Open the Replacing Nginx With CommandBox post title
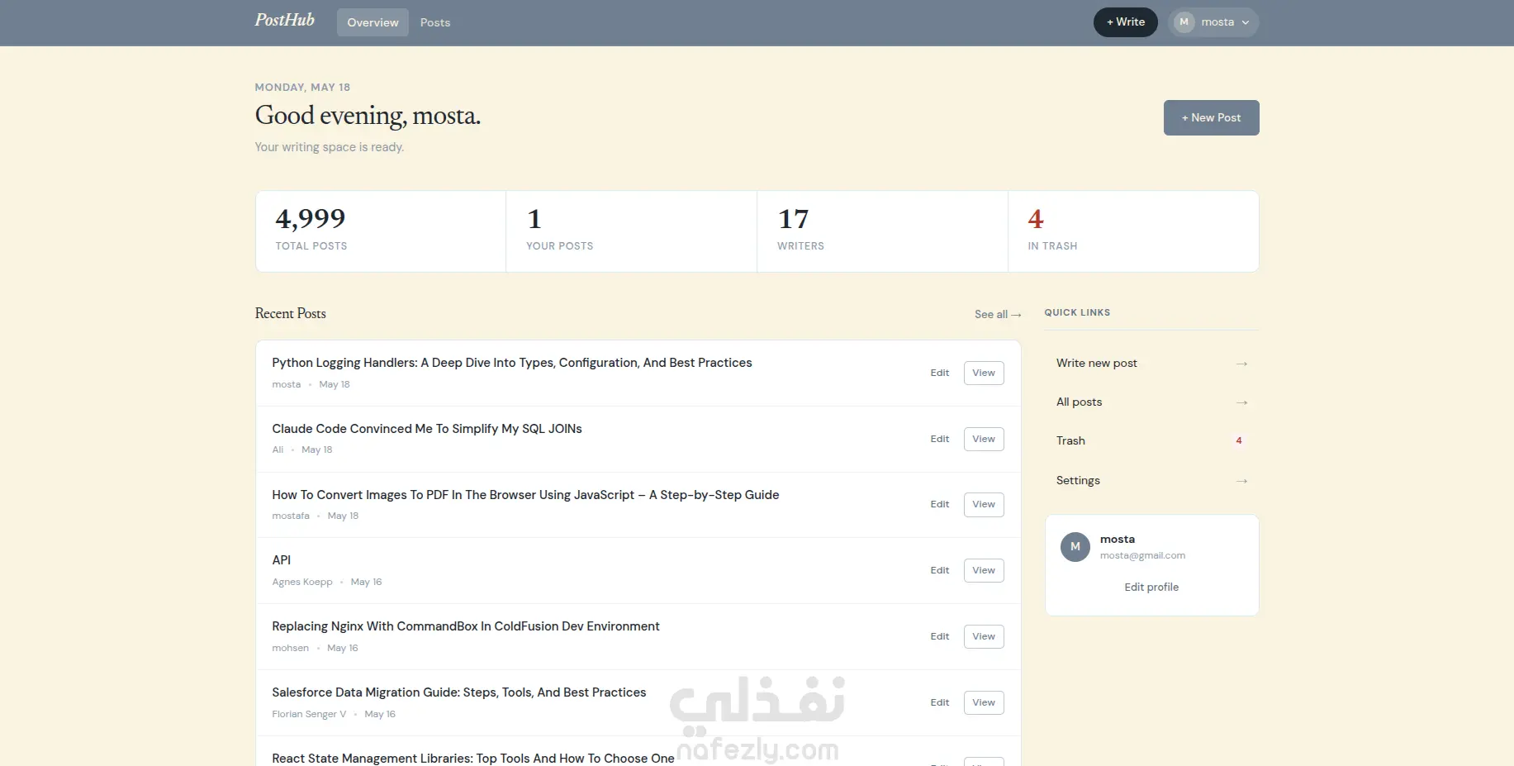Viewport: 1514px width, 766px height. point(466,626)
